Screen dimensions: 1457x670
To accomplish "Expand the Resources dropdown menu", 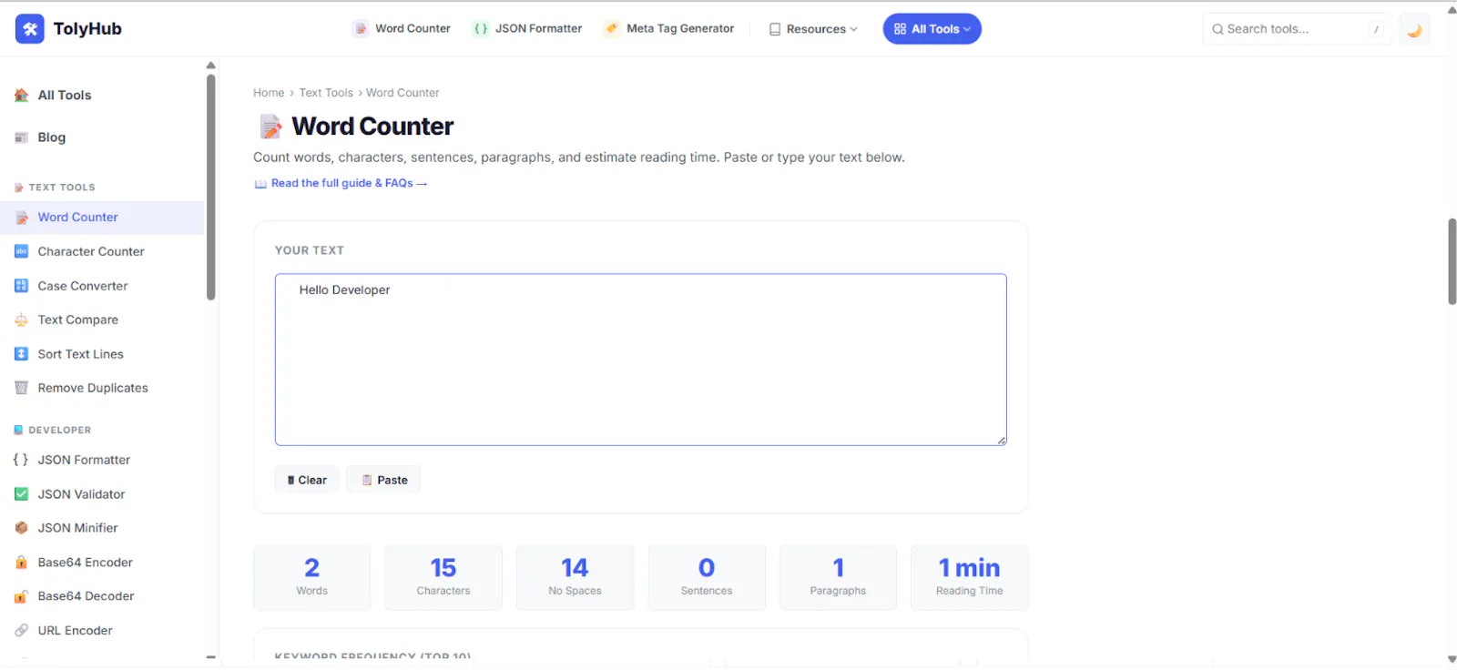I will [x=814, y=29].
